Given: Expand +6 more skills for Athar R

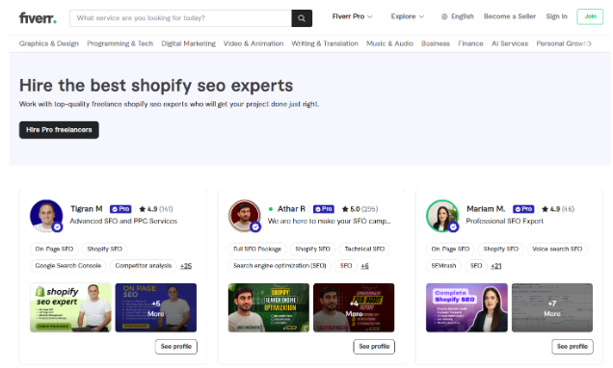Looking at the screenshot, I should click(x=364, y=266).
